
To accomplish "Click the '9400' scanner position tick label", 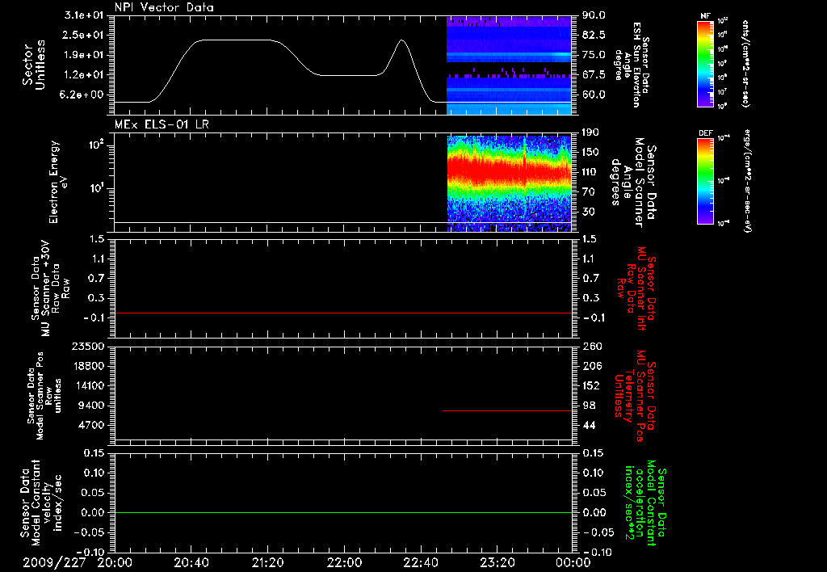I will (x=91, y=406).
